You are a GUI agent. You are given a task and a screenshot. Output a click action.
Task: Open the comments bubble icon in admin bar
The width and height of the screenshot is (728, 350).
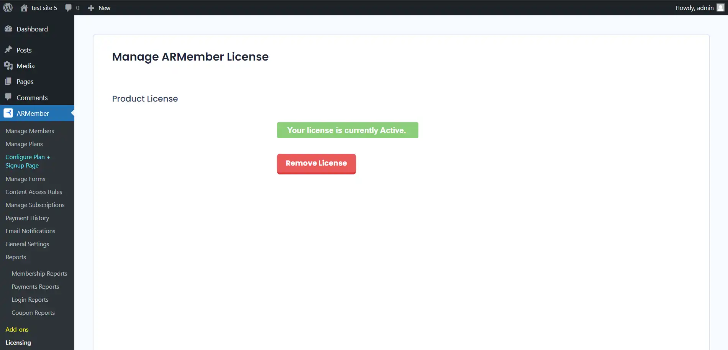tap(68, 8)
